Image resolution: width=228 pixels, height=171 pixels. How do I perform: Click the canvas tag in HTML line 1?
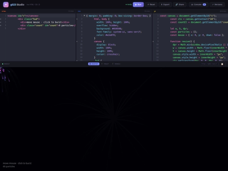tap(23, 16)
